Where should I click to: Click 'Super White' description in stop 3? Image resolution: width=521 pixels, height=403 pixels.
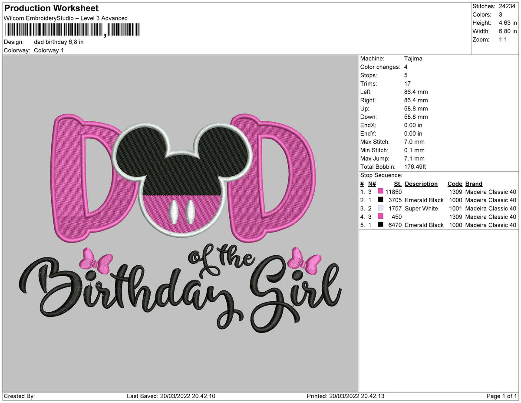pos(421,208)
